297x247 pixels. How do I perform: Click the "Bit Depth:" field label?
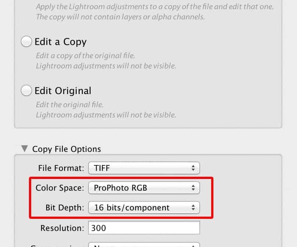(65, 208)
